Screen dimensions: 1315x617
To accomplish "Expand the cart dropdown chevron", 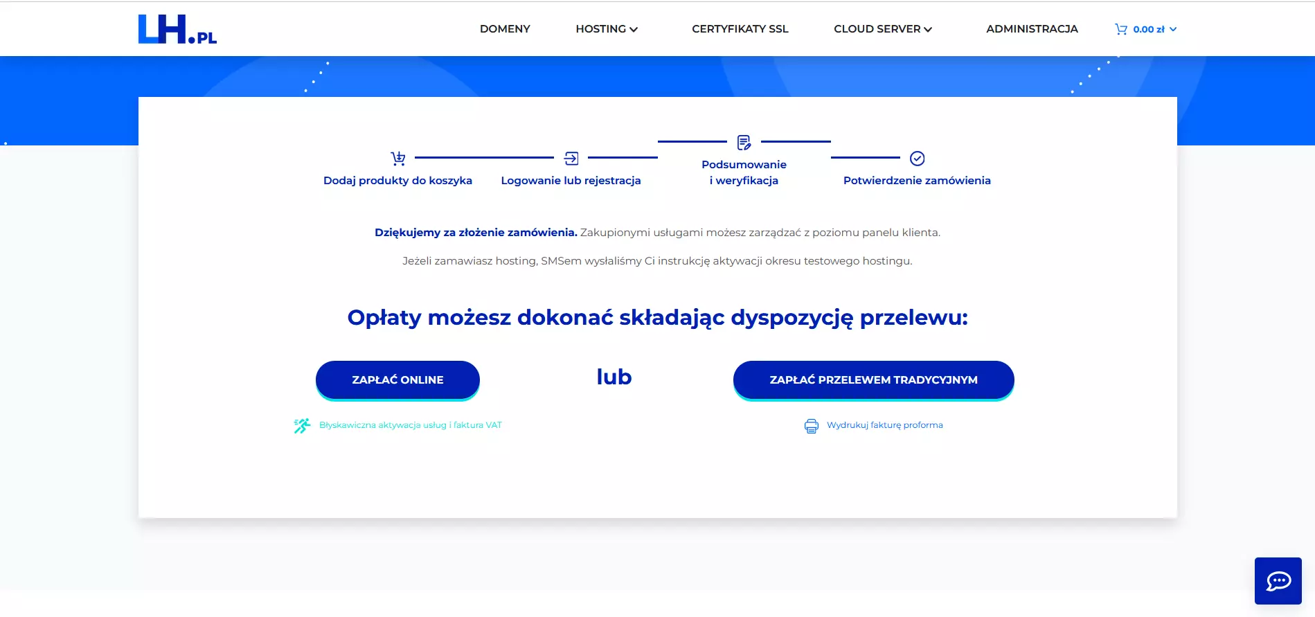I will (1173, 29).
